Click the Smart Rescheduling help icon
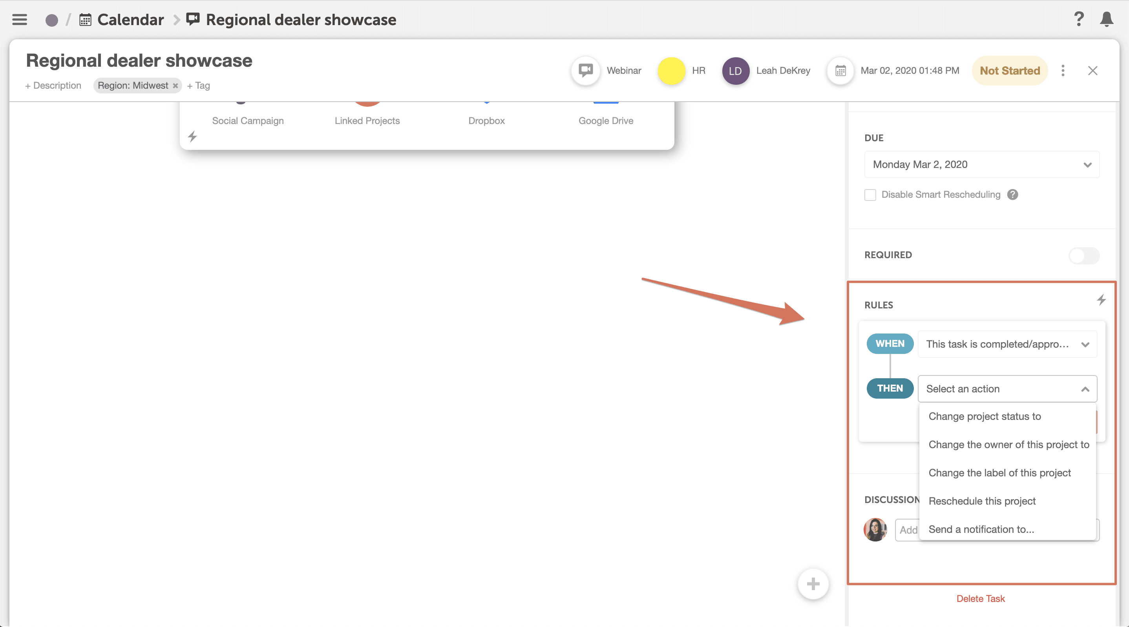The width and height of the screenshot is (1129, 627). [1012, 195]
